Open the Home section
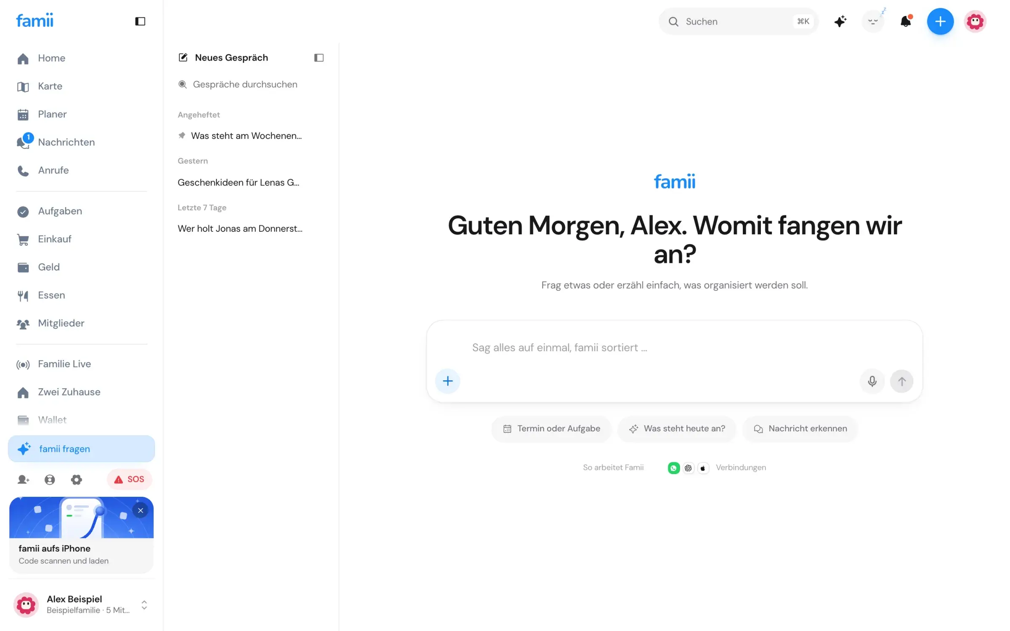This screenshot has height=631, width=1010. pyautogui.click(x=81, y=58)
